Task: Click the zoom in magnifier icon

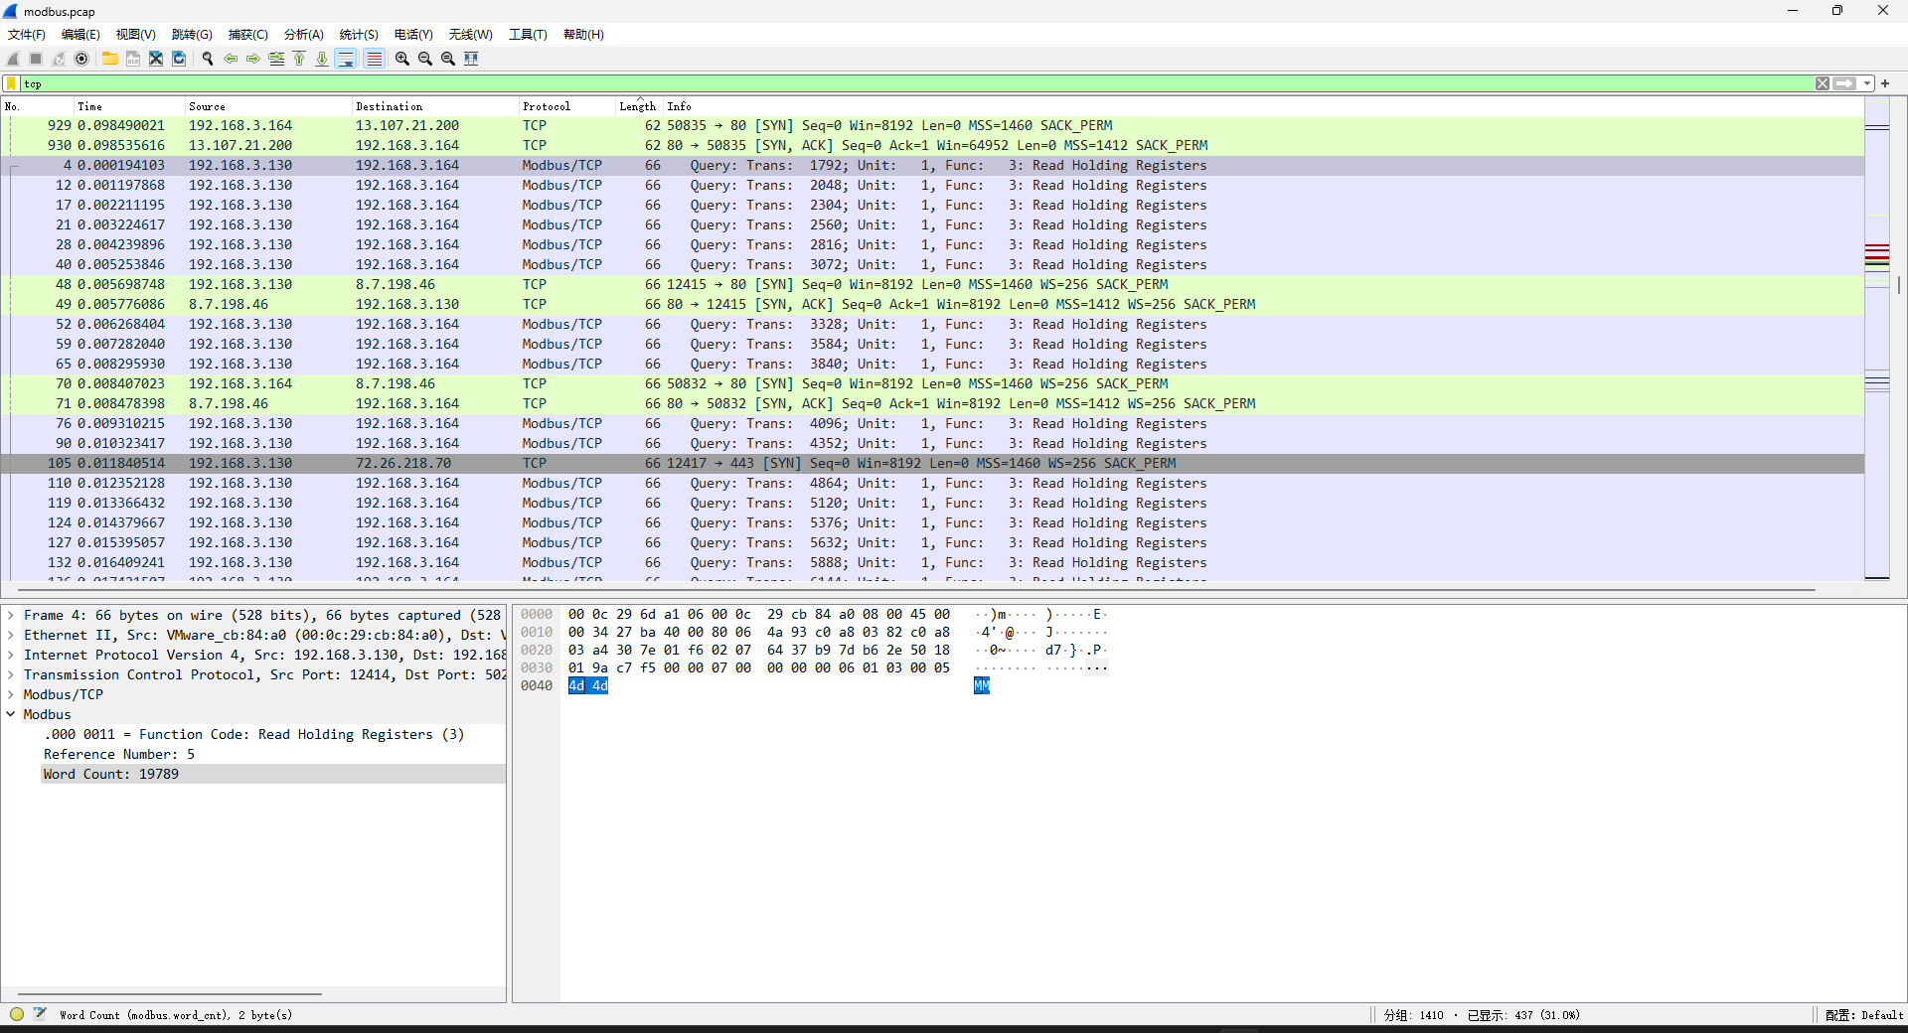Action: point(401,59)
